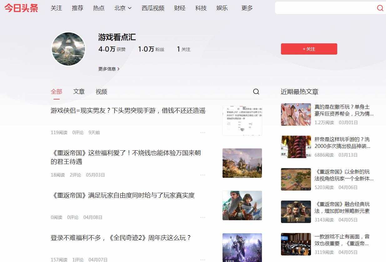Click thumbnail of 万国来朝 article
The height and width of the screenshot is (262, 386).
242,163
